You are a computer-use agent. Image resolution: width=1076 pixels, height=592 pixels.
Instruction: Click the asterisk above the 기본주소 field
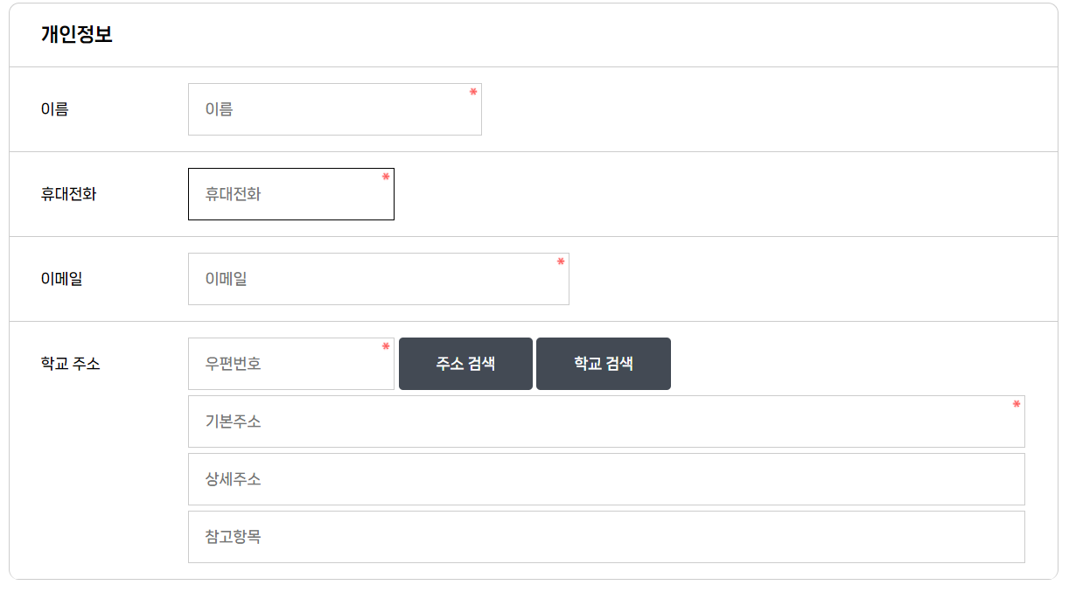1015,405
